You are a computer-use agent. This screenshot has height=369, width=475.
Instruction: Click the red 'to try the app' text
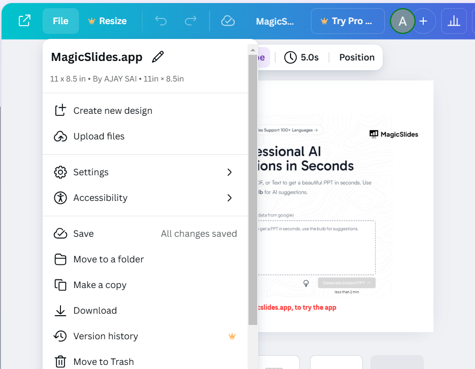click(315, 307)
